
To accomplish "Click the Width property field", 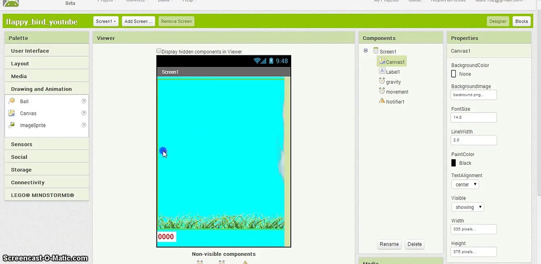I will (x=474, y=229).
